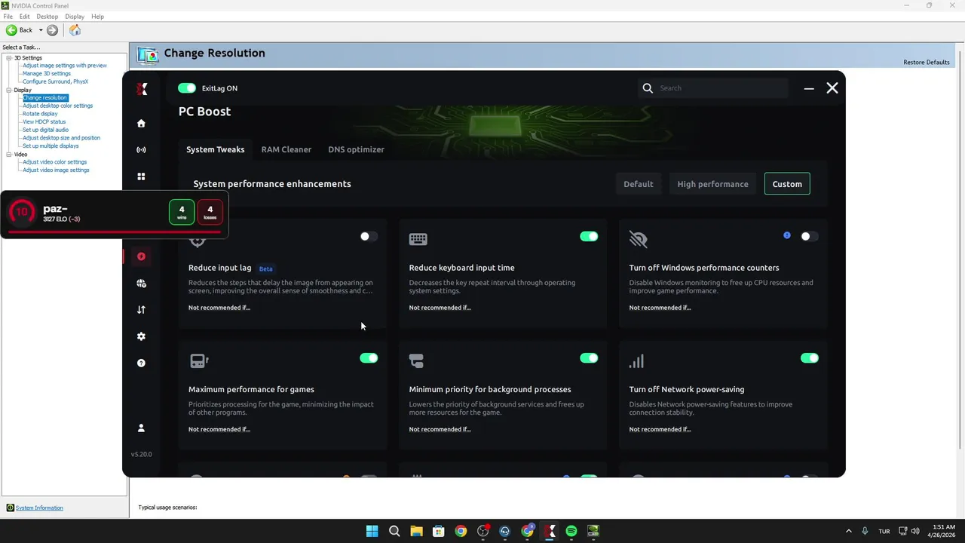Screen dimensions: 965x543
Task: Select the System Tweaks tab
Action: tap(215, 149)
